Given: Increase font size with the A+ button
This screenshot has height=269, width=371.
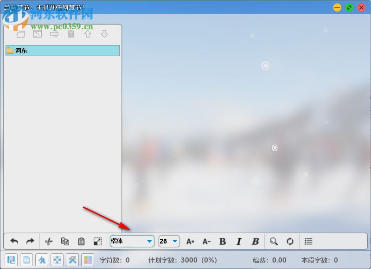Looking at the screenshot, I should (x=190, y=241).
